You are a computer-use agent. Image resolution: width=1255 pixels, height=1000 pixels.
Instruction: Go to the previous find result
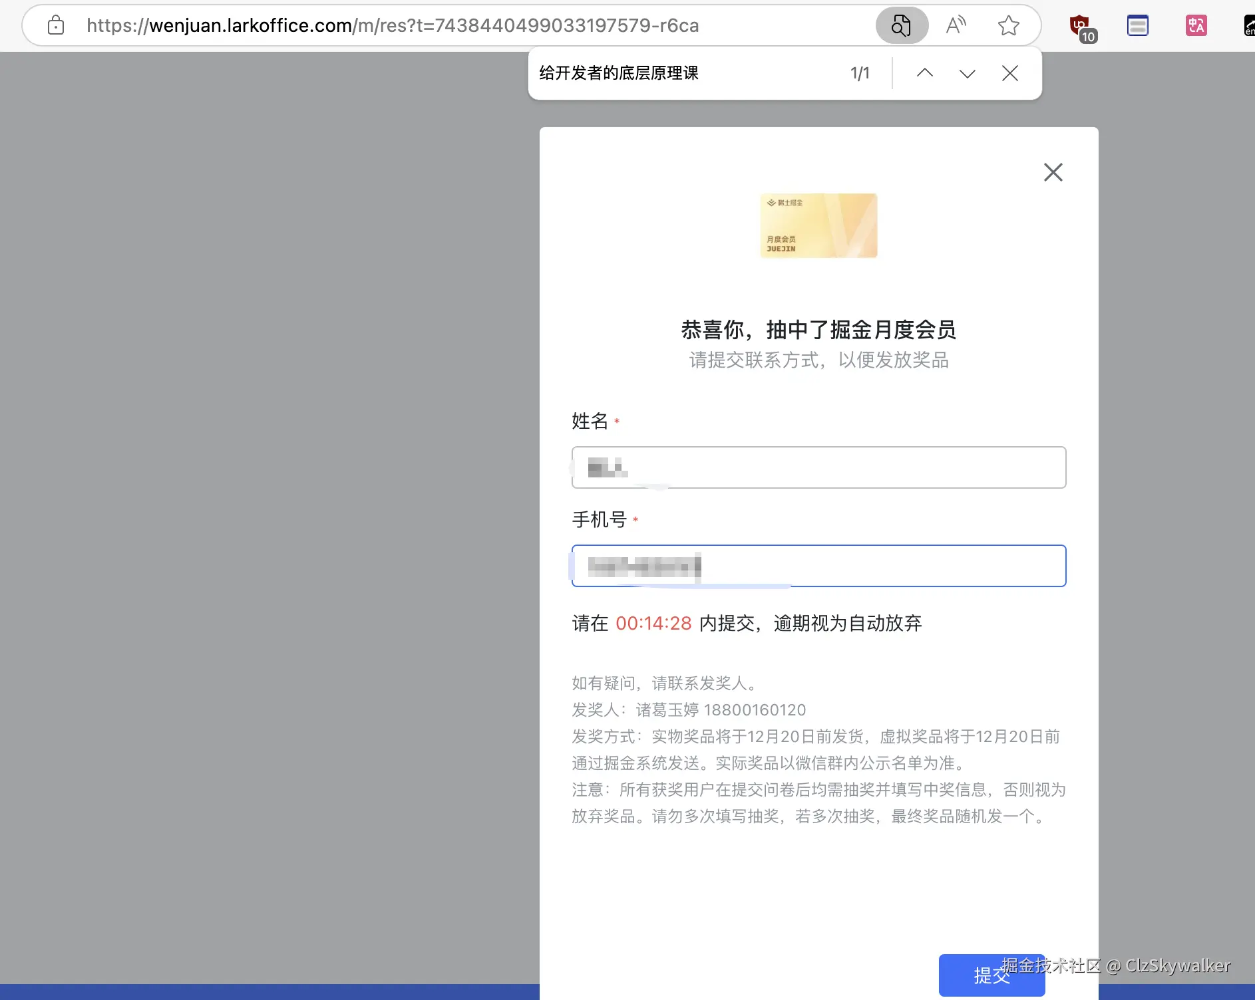[x=925, y=73]
